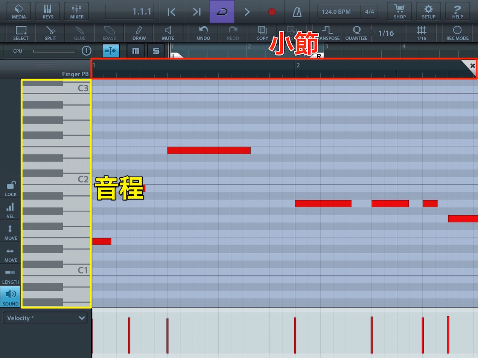478x358 pixels.
Task: Choose the DRAW pencil tool
Action: [x=139, y=33]
